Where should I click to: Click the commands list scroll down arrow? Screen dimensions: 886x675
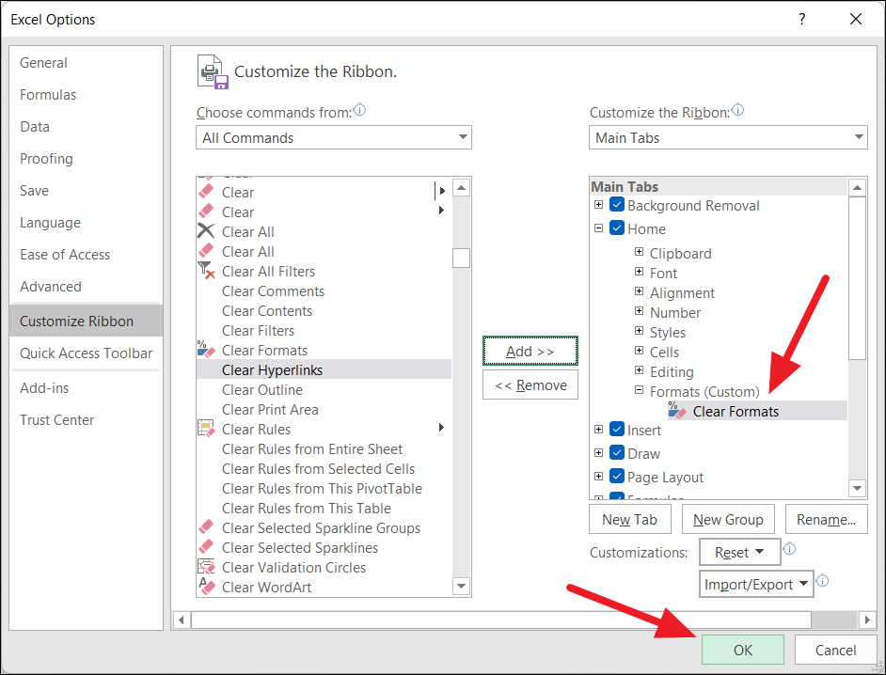461,587
